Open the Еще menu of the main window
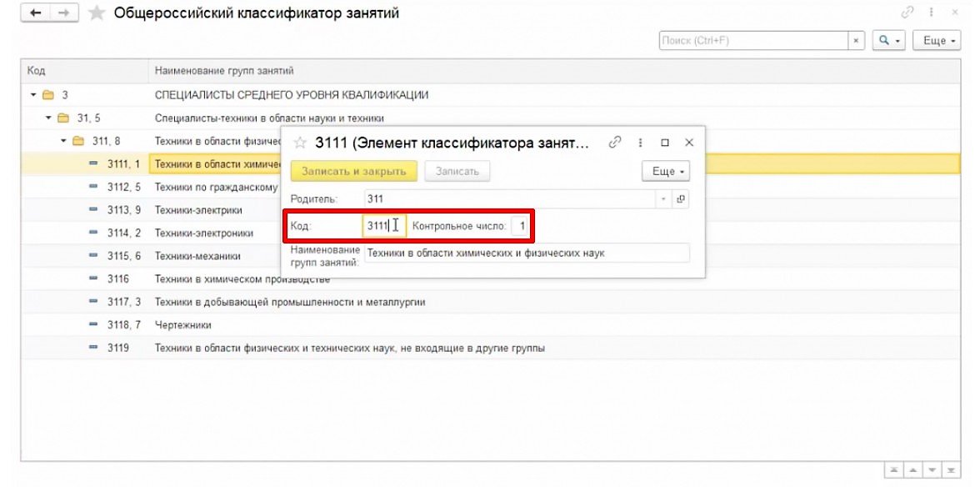The height and width of the screenshot is (487, 975). pos(937,39)
